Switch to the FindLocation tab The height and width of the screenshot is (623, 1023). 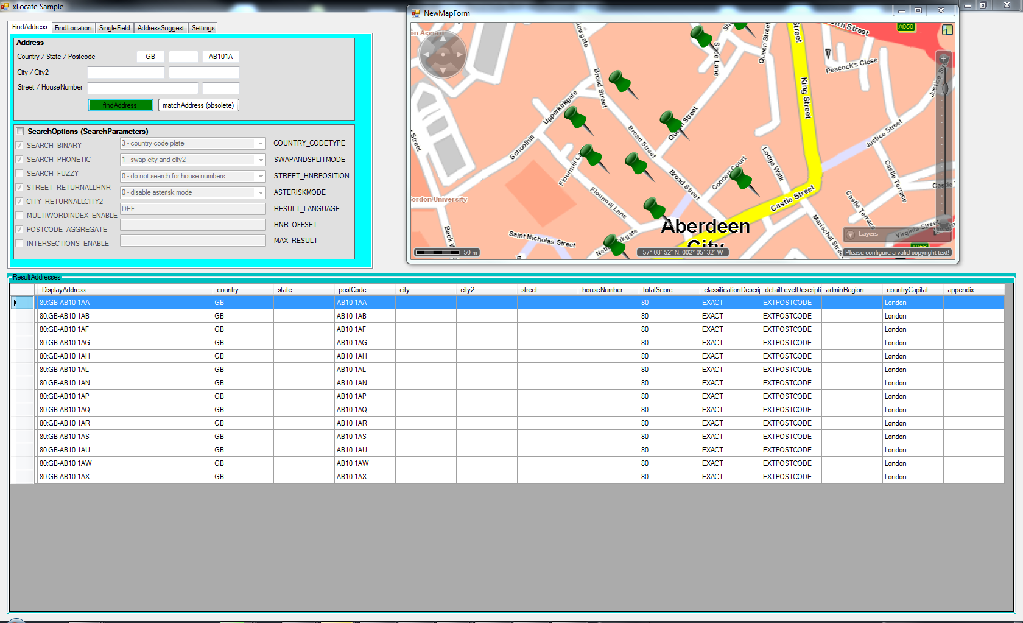(73, 28)
